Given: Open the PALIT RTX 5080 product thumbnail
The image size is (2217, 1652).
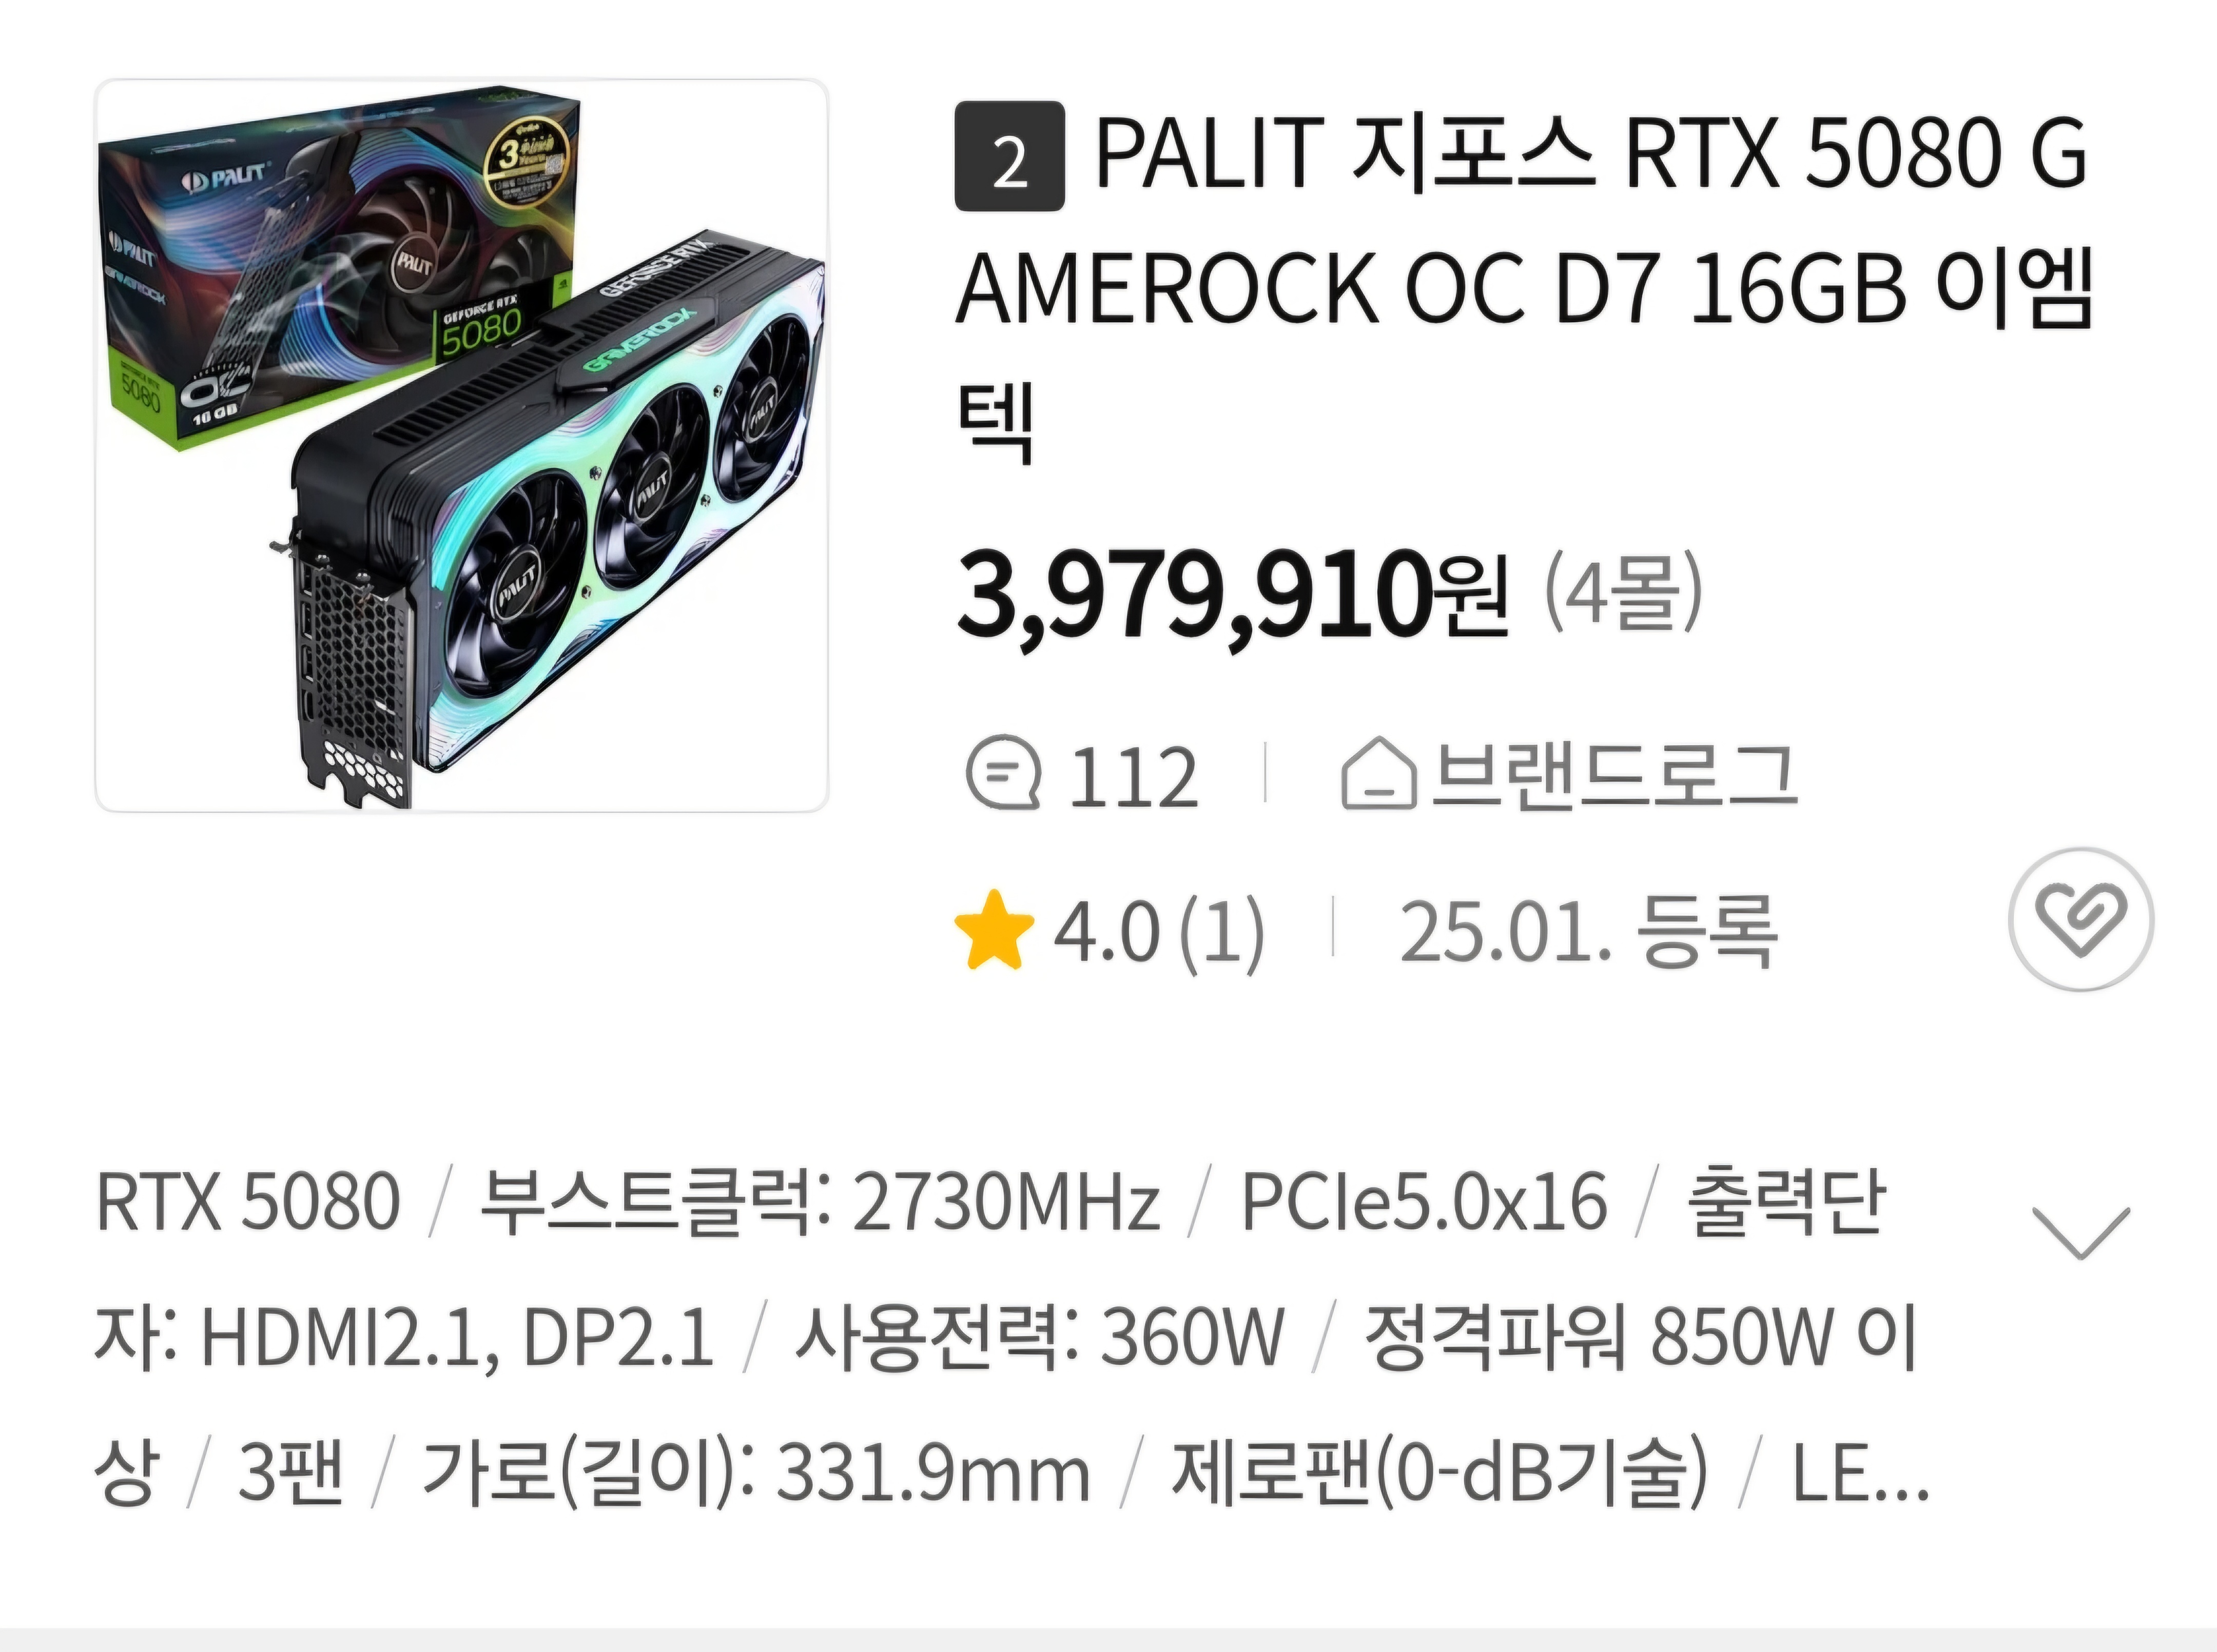Looking at the screenshot, I should coord(461,445).
